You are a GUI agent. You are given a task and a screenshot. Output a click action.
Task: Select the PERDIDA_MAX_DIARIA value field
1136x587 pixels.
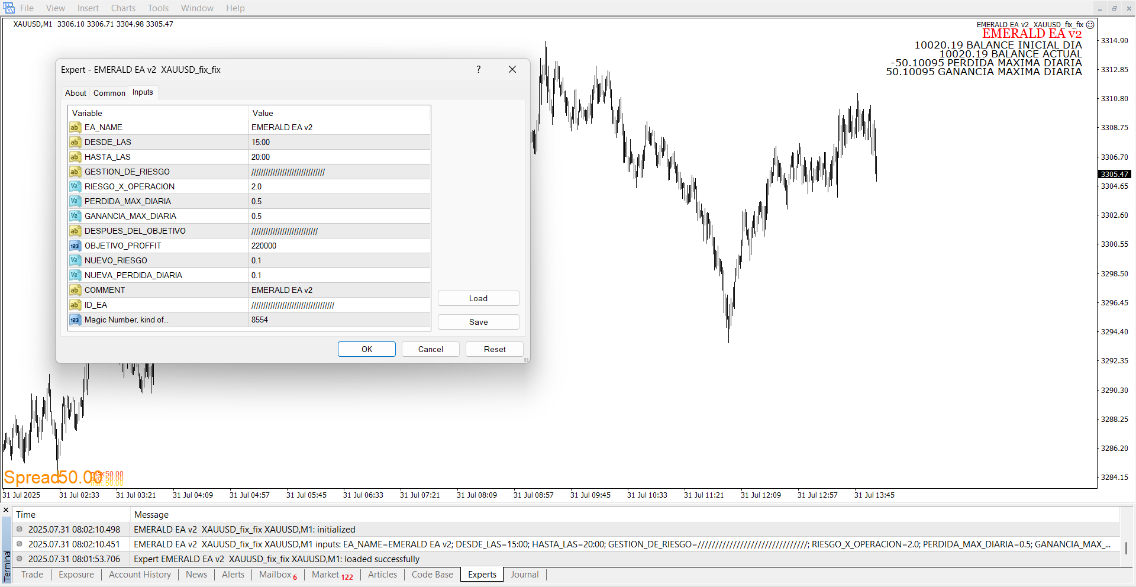[x=339, y=201]
